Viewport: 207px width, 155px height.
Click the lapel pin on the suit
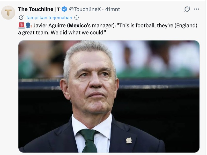(x=129, y=140)
